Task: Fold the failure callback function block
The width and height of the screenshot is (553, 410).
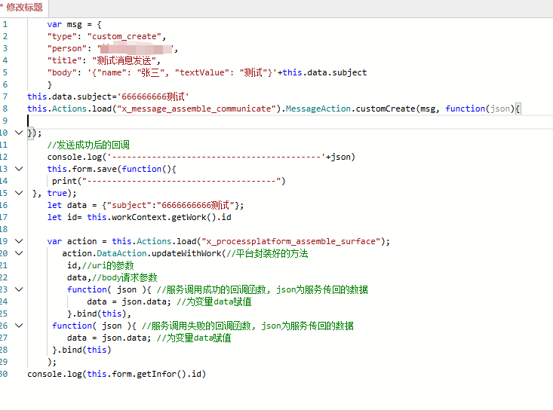Action: point(19,326)
